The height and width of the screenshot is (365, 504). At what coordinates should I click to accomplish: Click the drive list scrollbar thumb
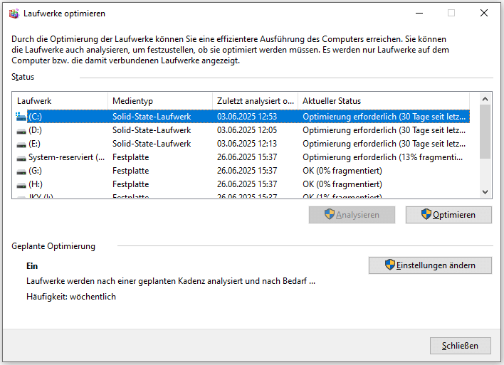[x=485, y=132]
